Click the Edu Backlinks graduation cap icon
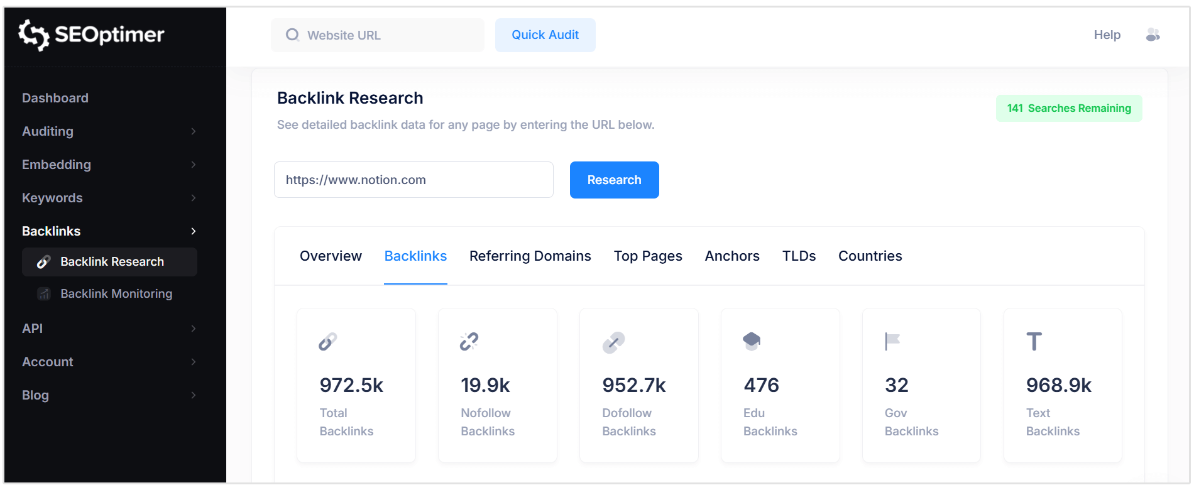The width and height of the screenshot is (1194, 490). click(752, 341)
